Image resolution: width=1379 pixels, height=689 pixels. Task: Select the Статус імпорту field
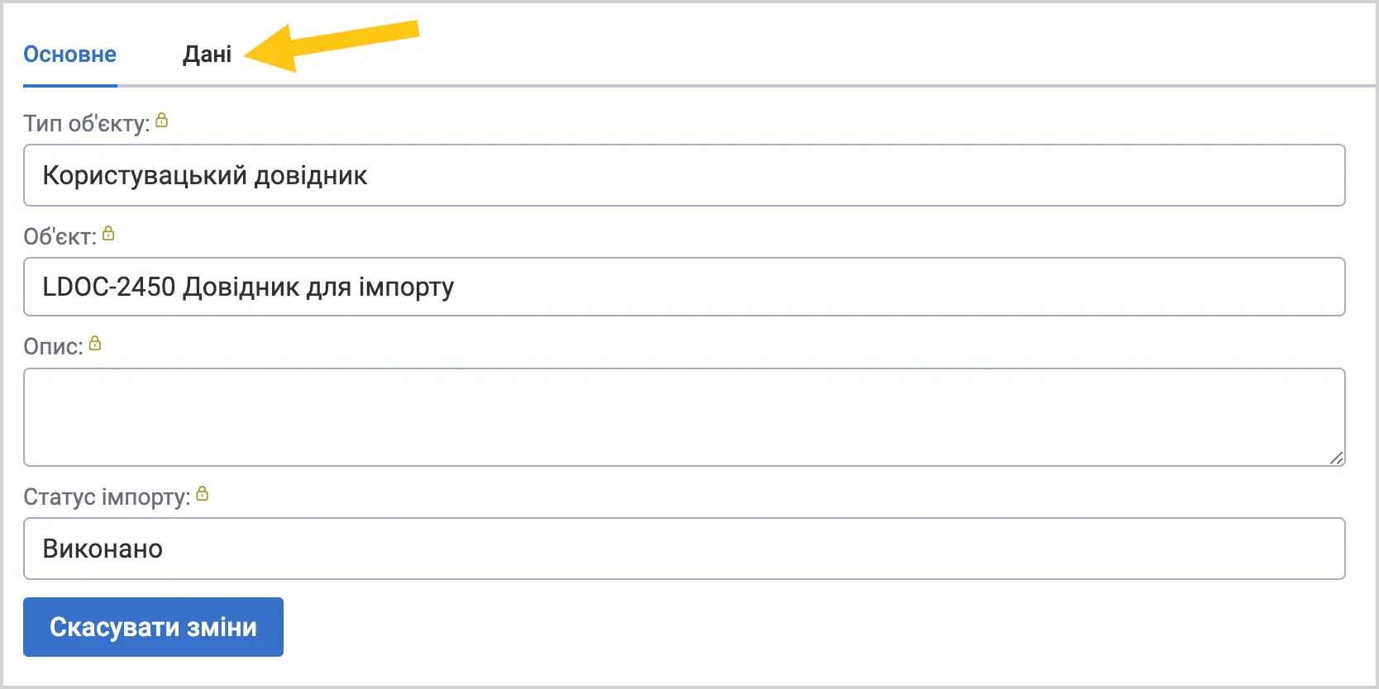tap(685, 549)
